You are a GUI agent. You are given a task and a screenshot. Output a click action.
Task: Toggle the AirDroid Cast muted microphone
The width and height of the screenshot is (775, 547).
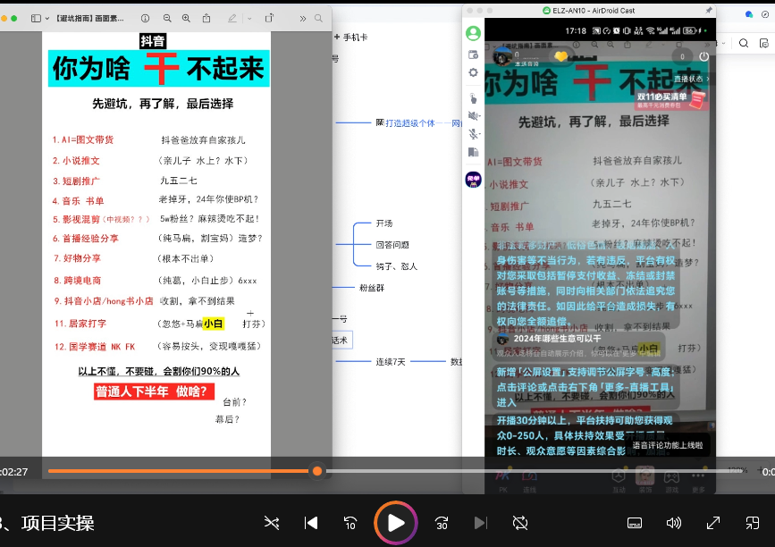(x=474, y=134)
